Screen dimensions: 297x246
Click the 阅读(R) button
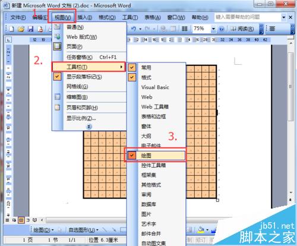coord(242,29)
